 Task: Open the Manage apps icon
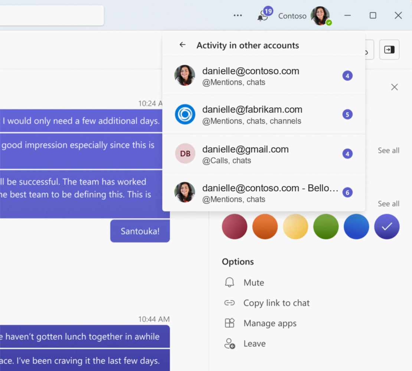(x=229, y=323)
